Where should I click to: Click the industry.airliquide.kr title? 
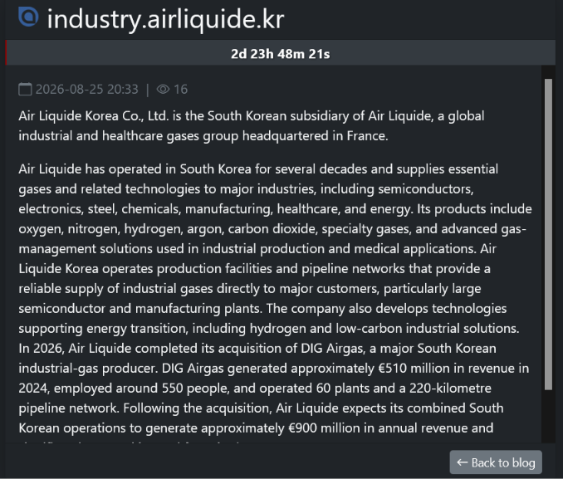[165, 19]
